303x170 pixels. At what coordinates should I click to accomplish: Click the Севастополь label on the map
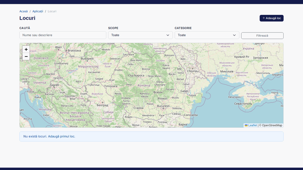(243, 104)
